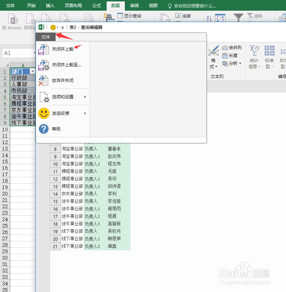Click the Connections icon in the Excel ribbon
The image size is (286, 292).
178,16
